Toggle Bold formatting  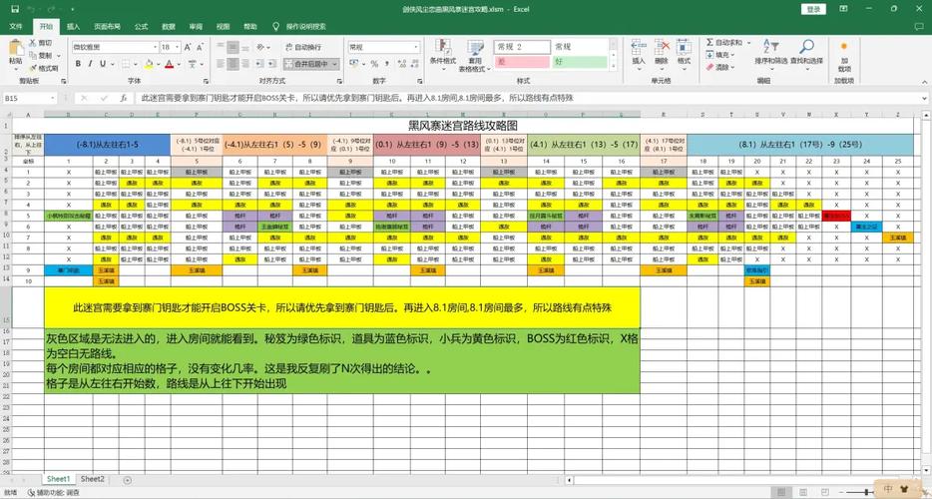tap(77, 64)
